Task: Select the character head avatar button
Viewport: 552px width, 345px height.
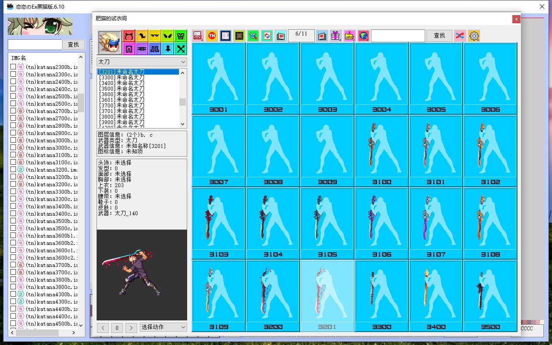Action: [110, 42]
